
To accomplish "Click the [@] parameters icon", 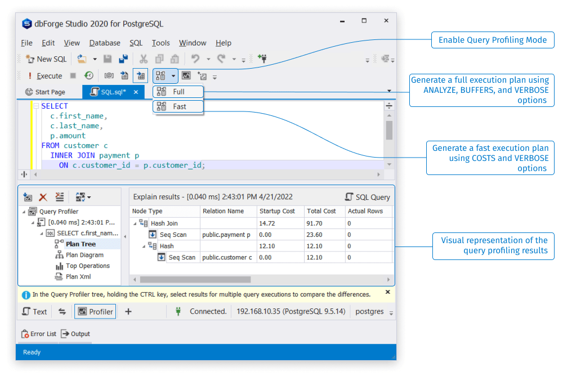I will (109, 76).
